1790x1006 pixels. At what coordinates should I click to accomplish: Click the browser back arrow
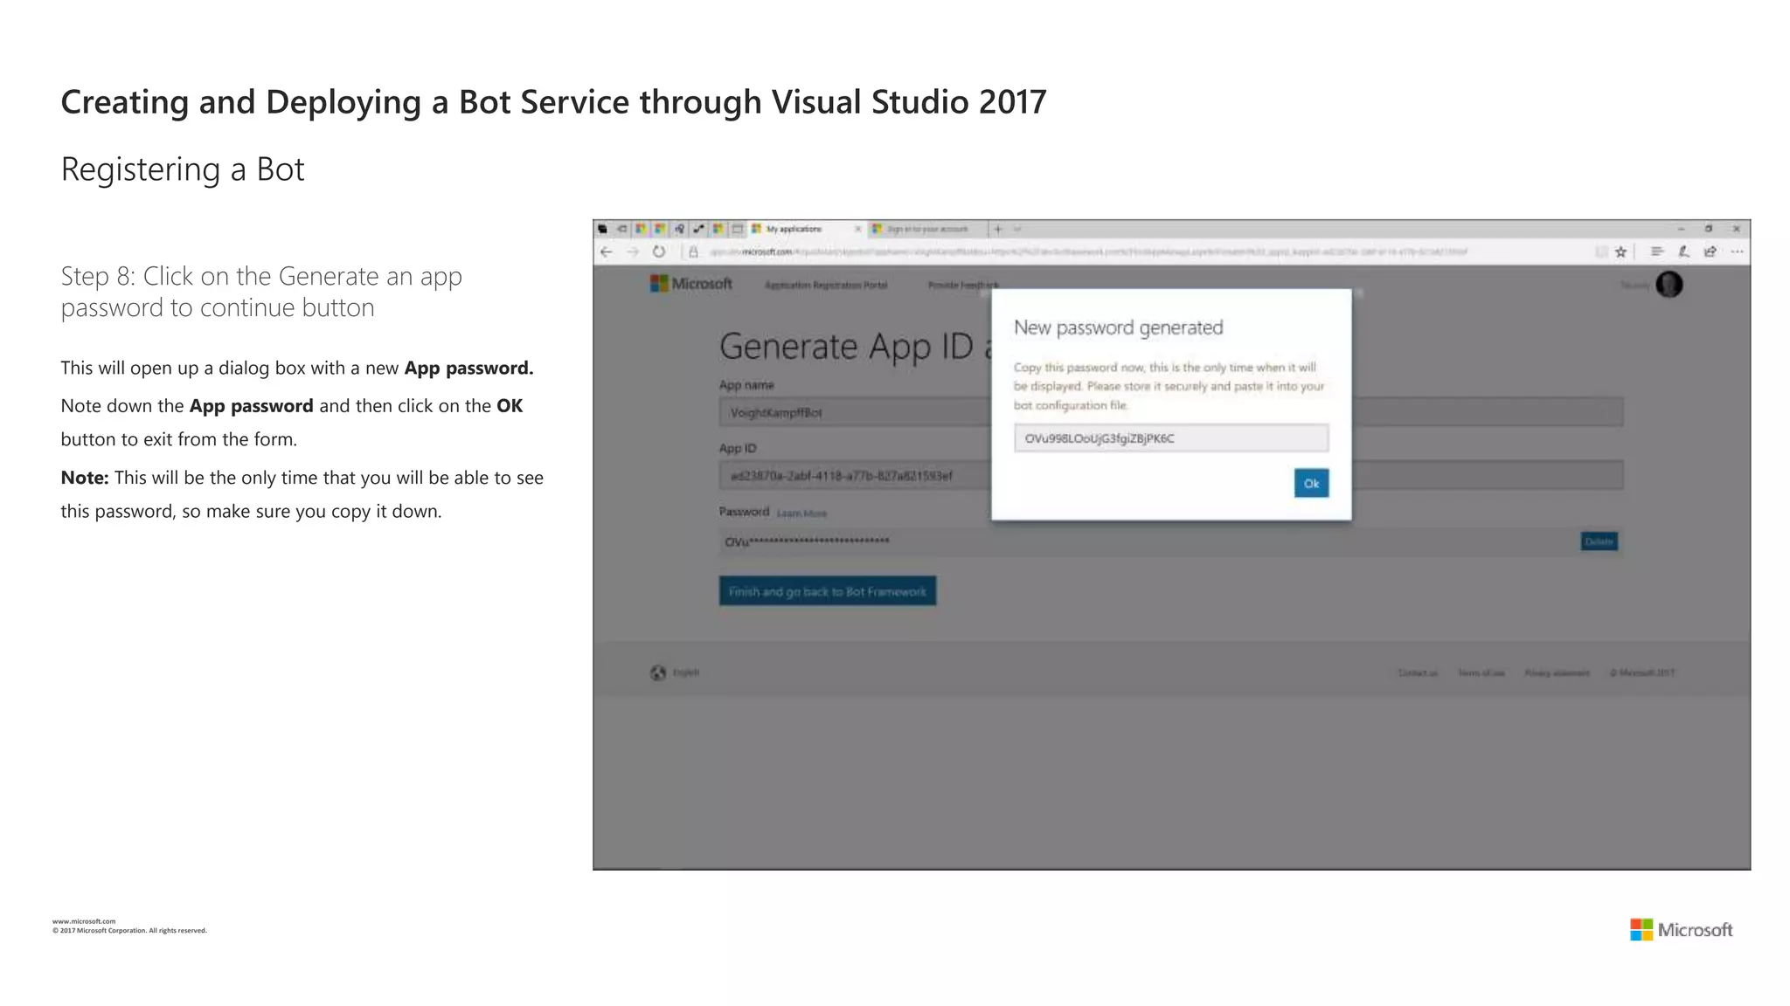pyautogui.click(x=607, y=252)
